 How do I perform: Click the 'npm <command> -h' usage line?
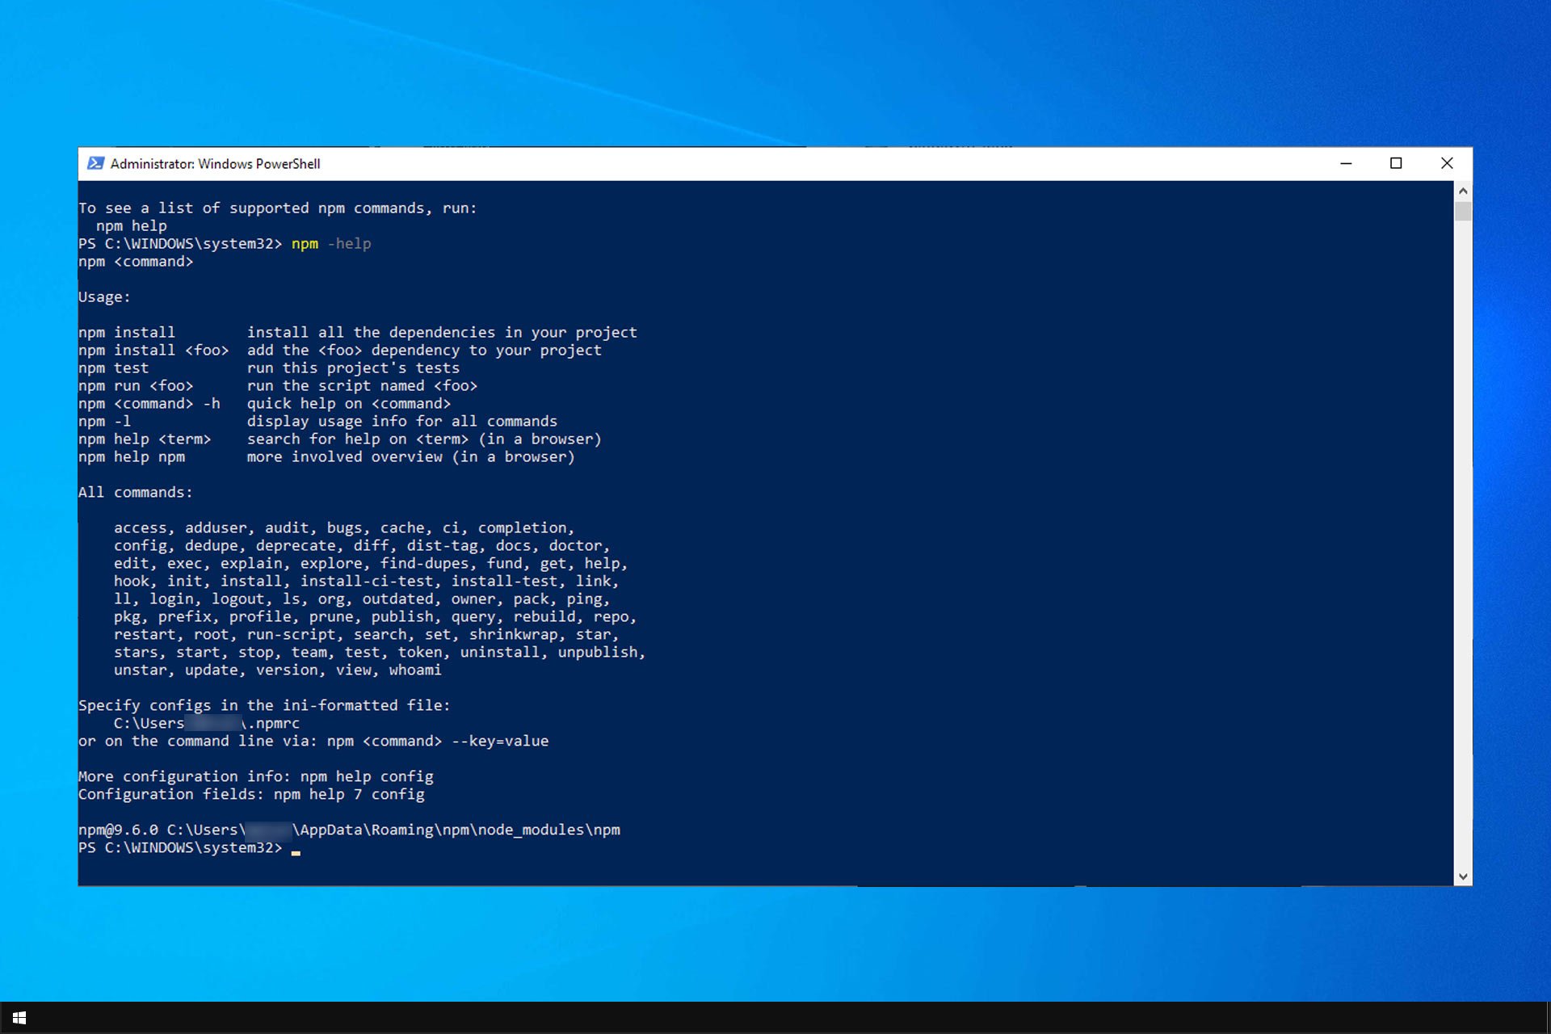265,404
